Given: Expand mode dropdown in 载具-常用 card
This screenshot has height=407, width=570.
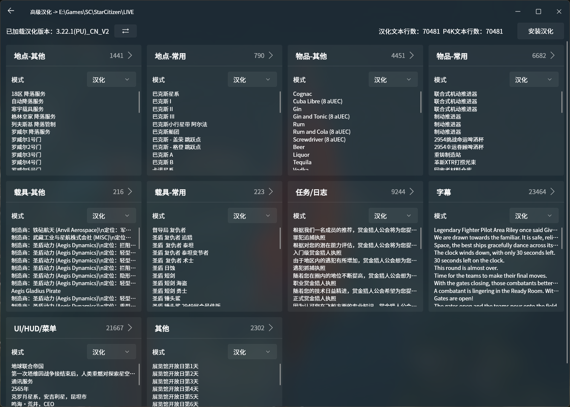Looking at the screenshot, I should pyautogui.click(x=252, y=216).
